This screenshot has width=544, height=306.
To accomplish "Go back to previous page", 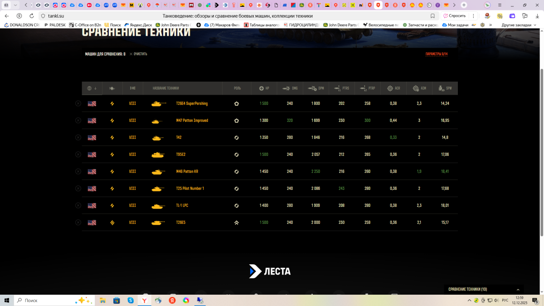I will click(7, 15).
